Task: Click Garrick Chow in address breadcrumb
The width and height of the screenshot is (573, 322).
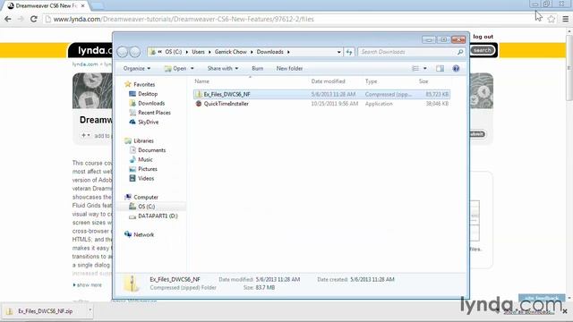Action: tap(231, 52)
